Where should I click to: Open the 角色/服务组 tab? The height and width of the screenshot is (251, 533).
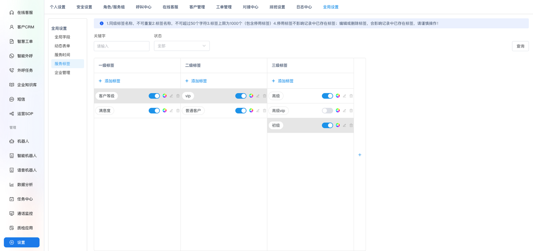114,7
